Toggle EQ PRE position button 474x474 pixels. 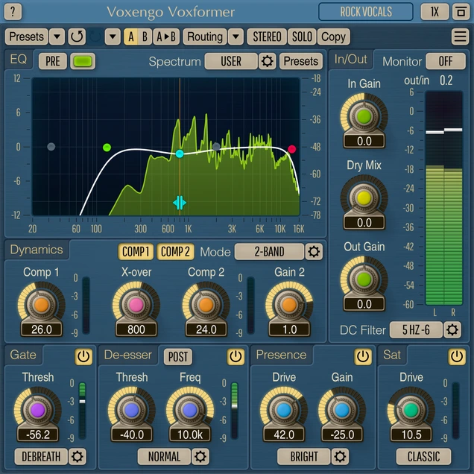[53, 61]
